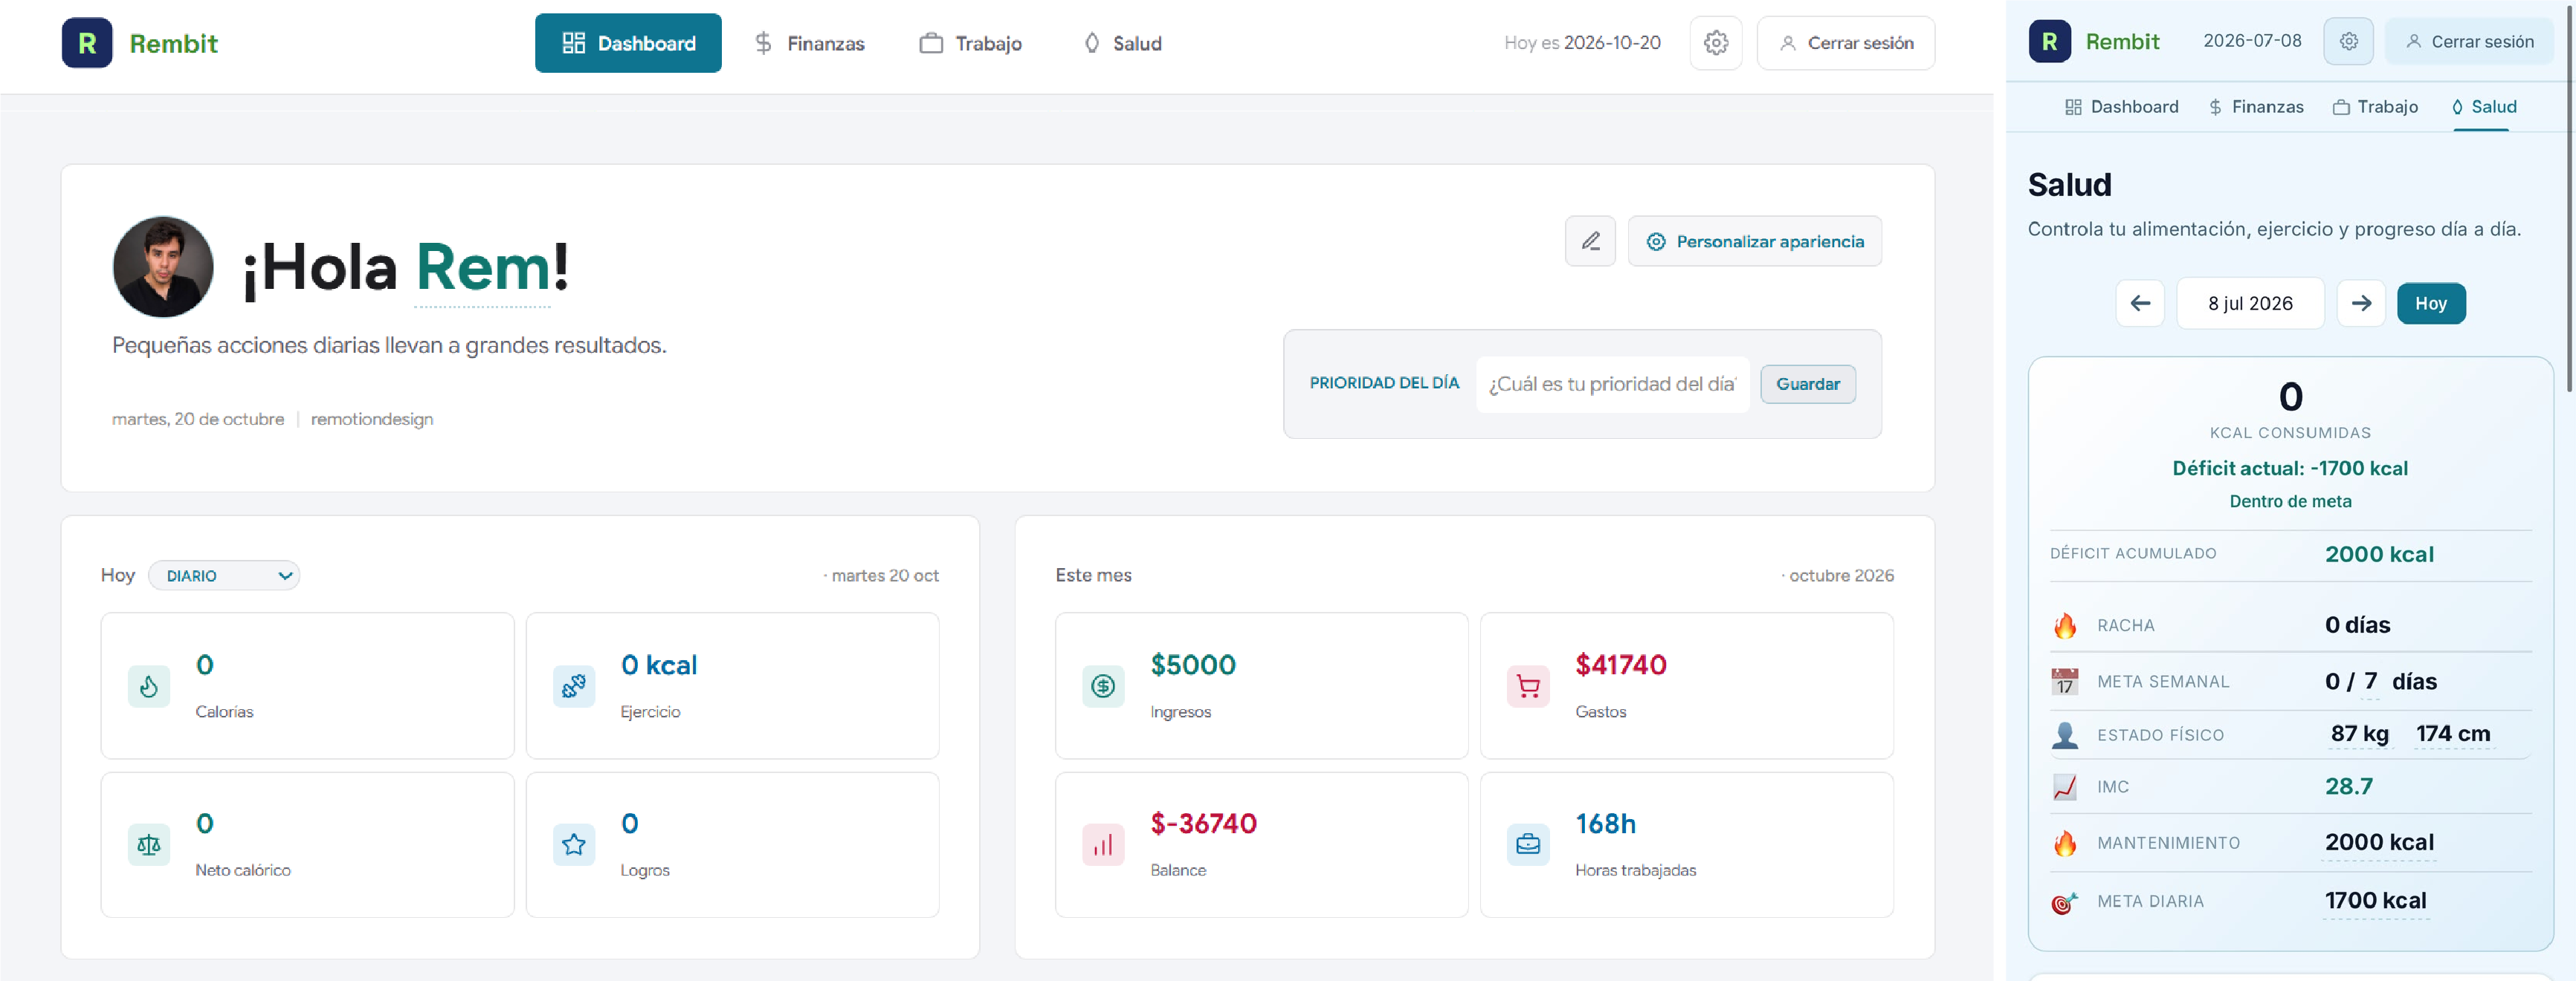
Task: Edit the 87 kg weight value
Action: tap(2360, 734)
